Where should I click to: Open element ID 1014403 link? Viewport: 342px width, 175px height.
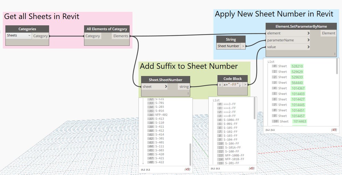pyautogui.click(x=298, y=94)
